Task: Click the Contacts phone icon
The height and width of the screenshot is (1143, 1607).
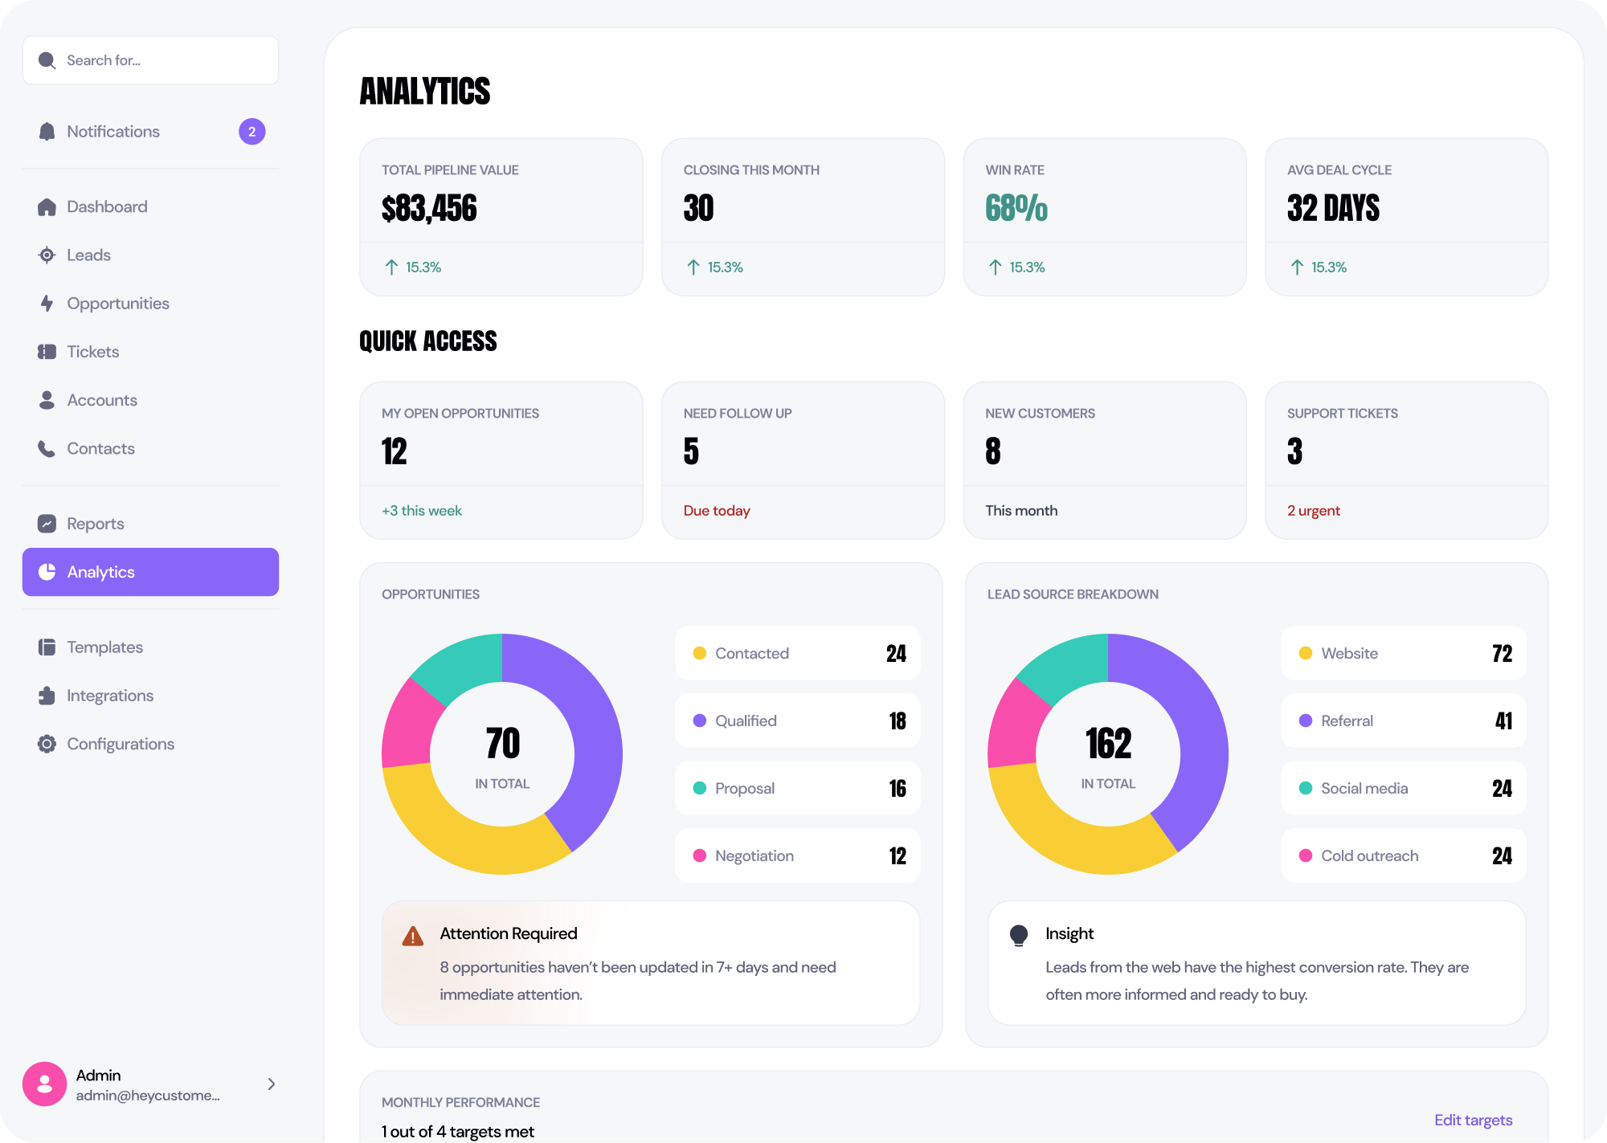Action: pos(47,448)
